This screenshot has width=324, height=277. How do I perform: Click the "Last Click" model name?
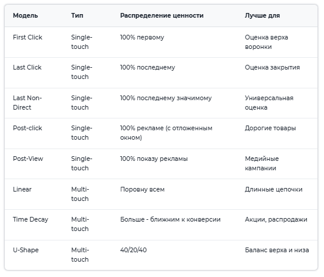click(27, 67)
